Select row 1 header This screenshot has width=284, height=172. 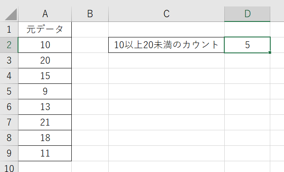[9, 30]
